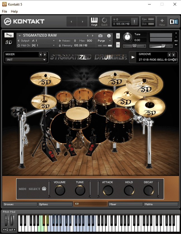Toggle the PV button
Screen dimensions: 181x234
point(176,45)
